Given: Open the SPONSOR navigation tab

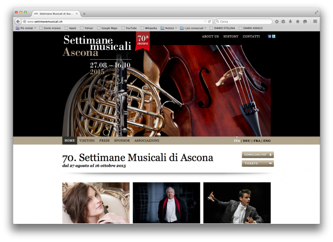Looking at the screenshot, I should coord(122,140).
